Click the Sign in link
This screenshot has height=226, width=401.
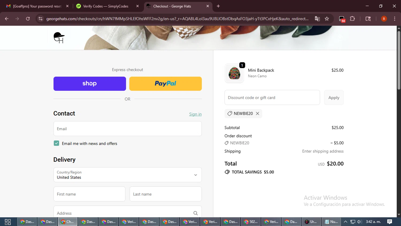[195, 114]
